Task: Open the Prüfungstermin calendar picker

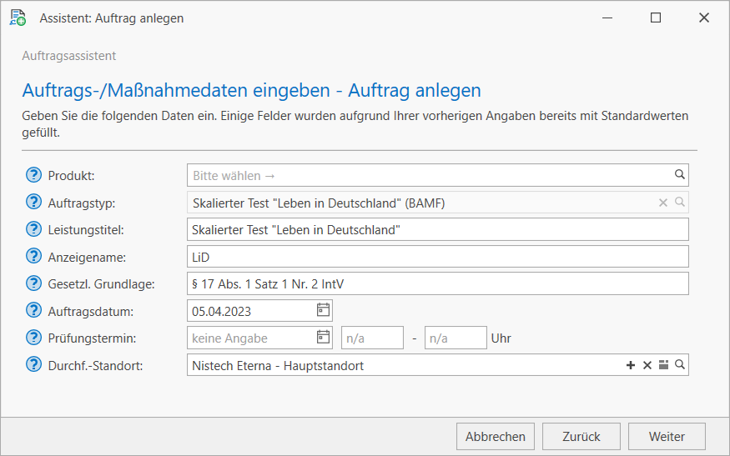Action: [x=323, y=338]
